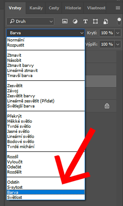123x206 pixels.
Task: Click the adjustment layer filter icon
Action: [75, 21]
